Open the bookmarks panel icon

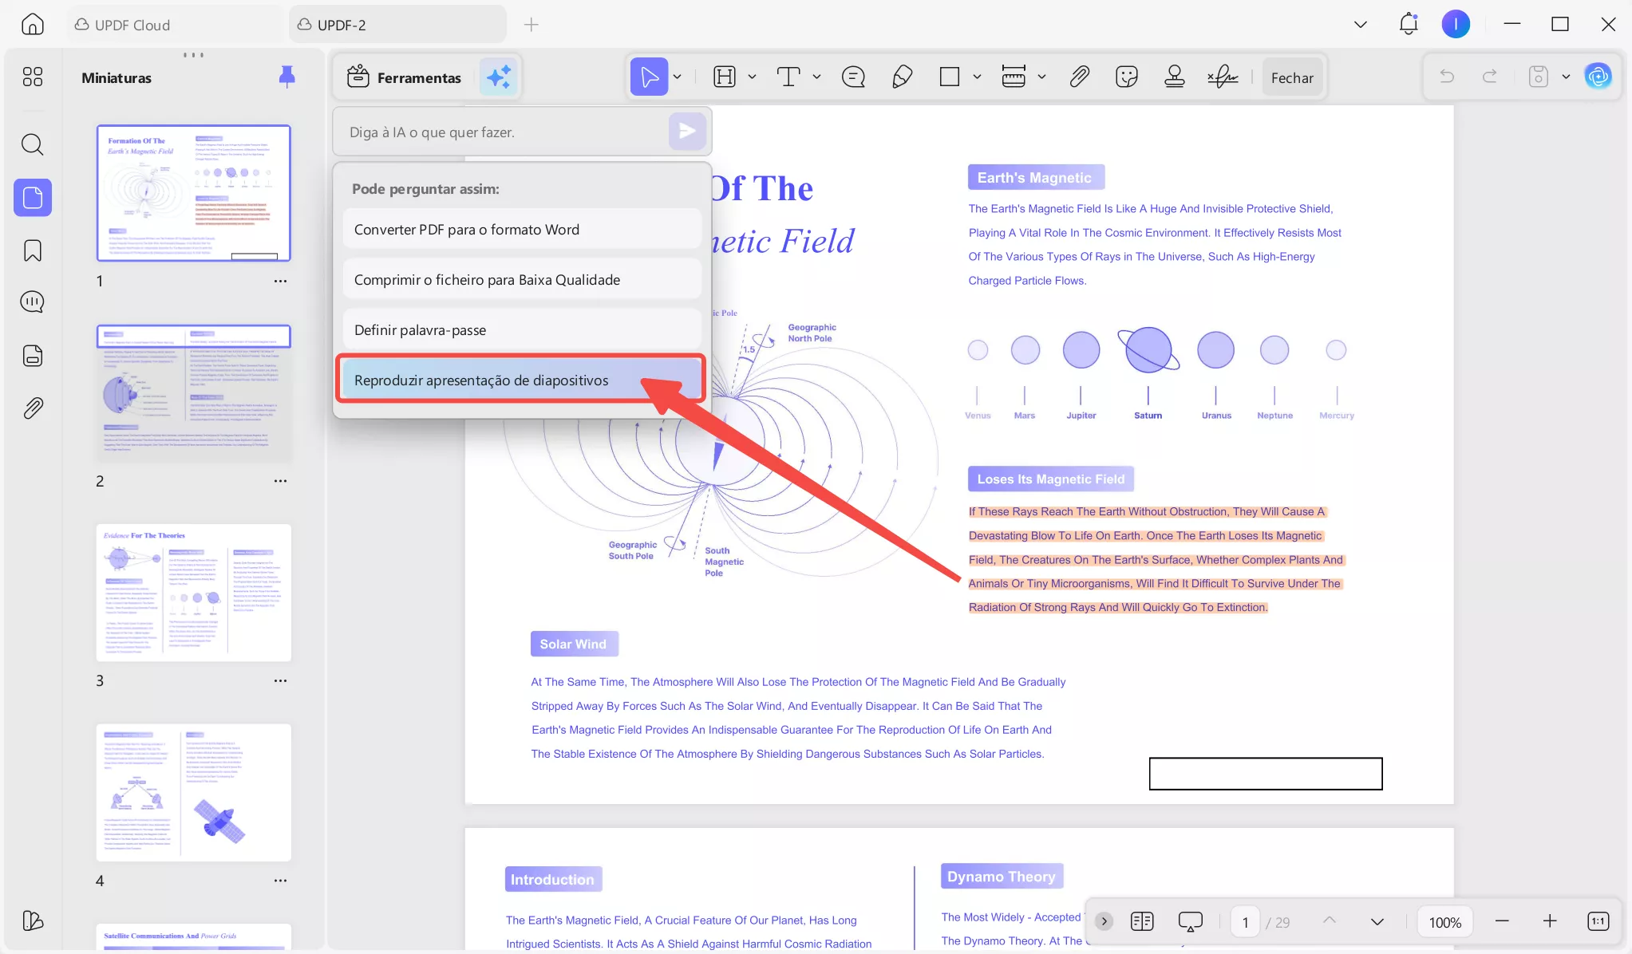[32, 250]
